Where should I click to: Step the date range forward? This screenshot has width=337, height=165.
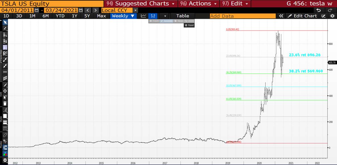click(x=96, y=10)
